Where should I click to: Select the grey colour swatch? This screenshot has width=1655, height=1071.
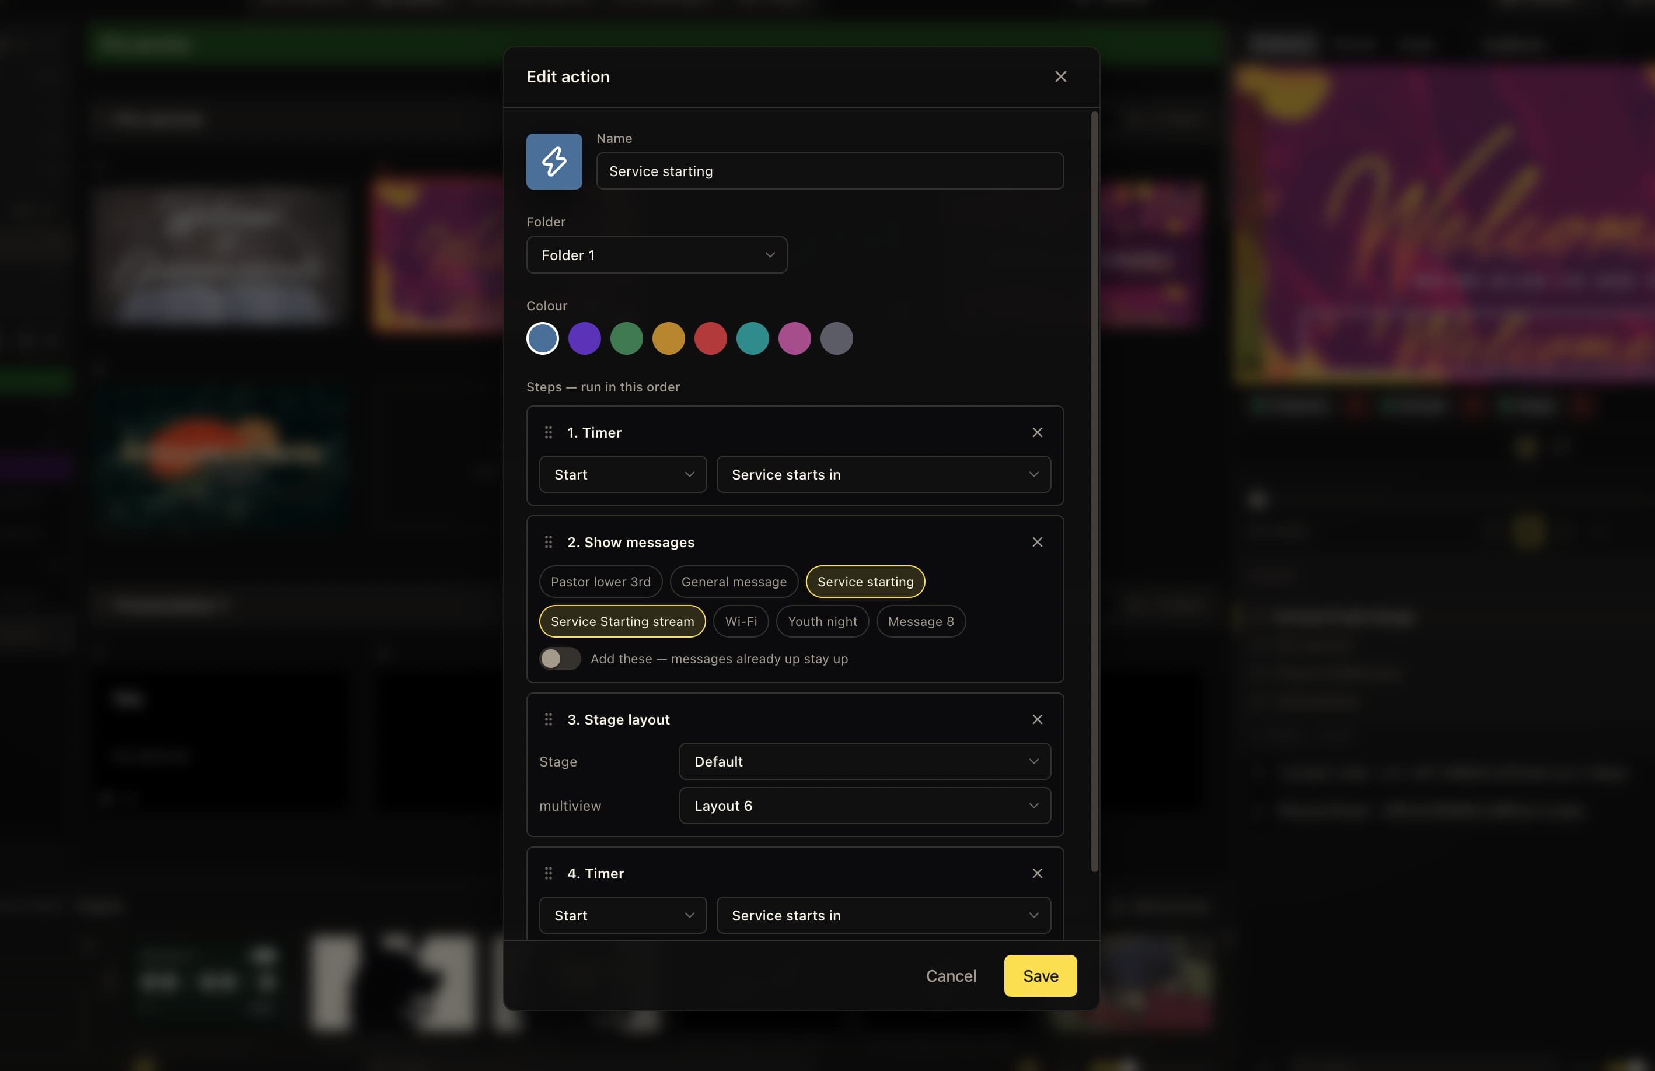pos(836,338)
